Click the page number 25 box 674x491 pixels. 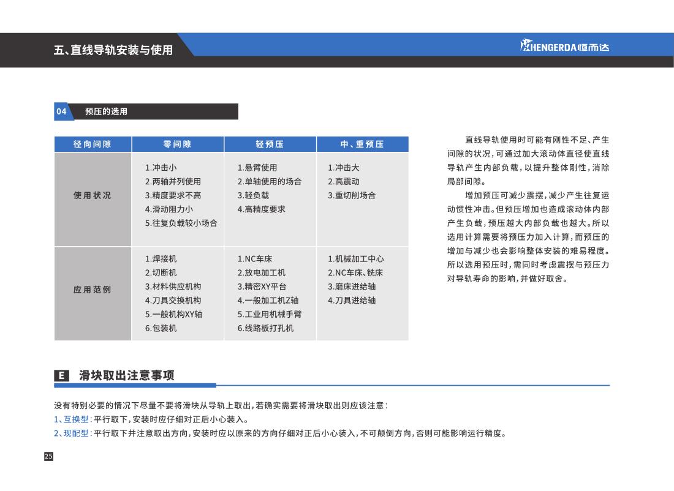coord(48,456)
